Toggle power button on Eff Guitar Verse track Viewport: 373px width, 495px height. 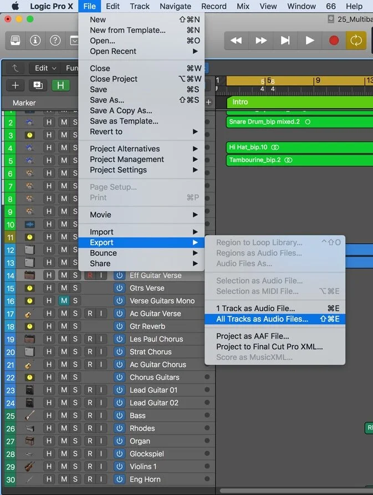pos(119,275)
